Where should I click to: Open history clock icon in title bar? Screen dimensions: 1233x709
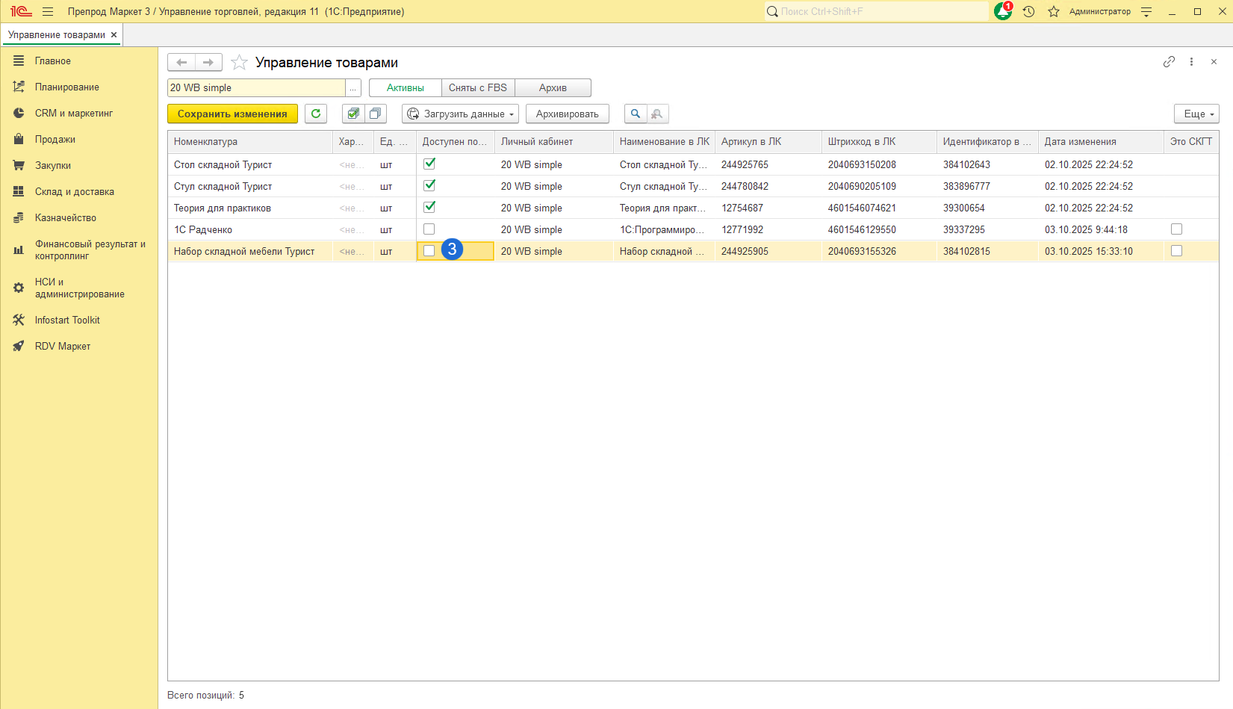point(1028,12)
